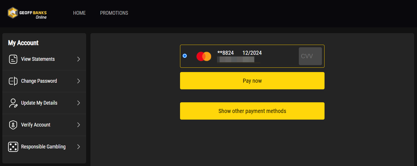Screen dimensions: 417x166
Task: Click Show other payment methods button
Action: [252, 111]
